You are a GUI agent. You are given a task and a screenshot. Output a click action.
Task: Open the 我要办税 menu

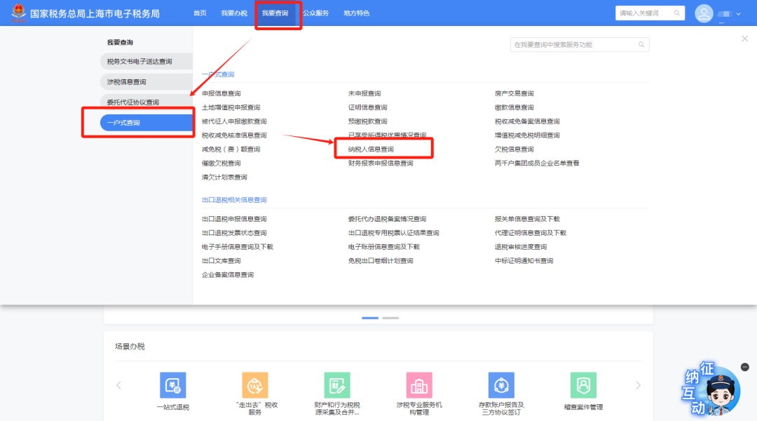pos(234,13)
